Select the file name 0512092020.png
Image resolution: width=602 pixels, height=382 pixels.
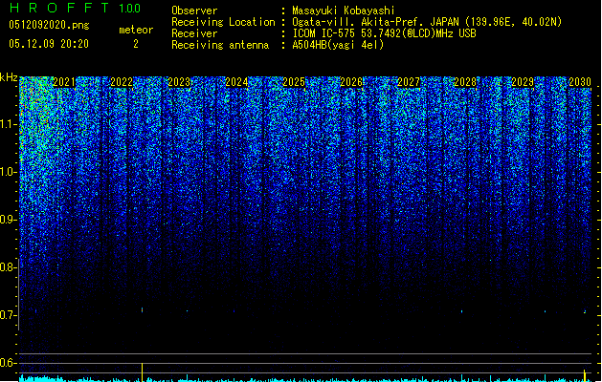coord(49,25)
